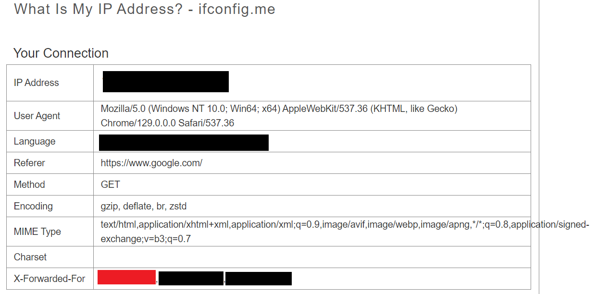
Task: Click the red redacted X-Forwarded-For block
Action: tap(126, 278)
